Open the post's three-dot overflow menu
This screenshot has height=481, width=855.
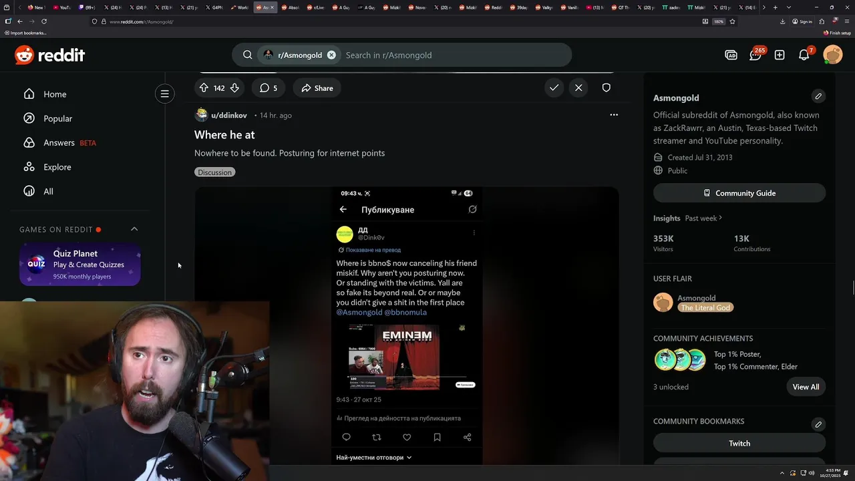coord(614,115)
